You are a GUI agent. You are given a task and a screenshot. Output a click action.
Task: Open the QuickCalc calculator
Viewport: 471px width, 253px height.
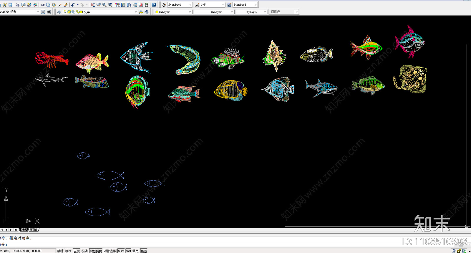pyautogui.click(x=146, y=5)
